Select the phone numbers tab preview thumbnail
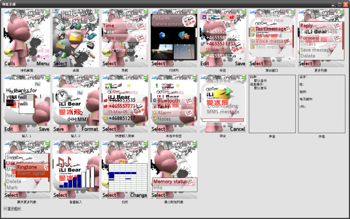Screen dimensions: 350x219 [x=223, y=38]
